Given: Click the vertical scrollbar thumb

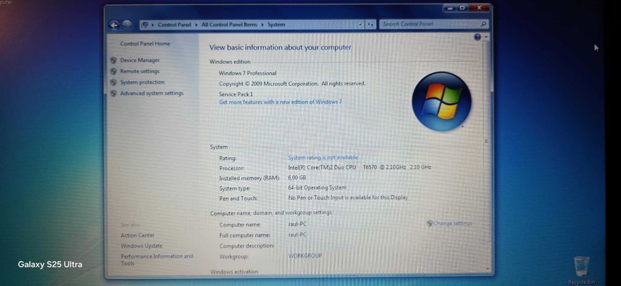Looking at the screenshot, I should pos(486,140).
